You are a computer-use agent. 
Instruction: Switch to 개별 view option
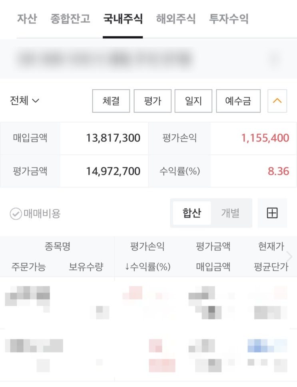point(230,213)
